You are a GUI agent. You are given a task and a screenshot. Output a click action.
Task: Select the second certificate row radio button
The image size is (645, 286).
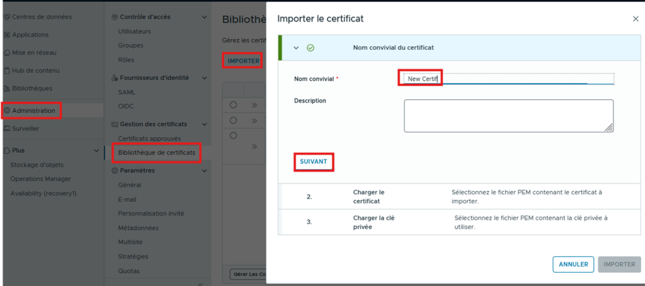click(233, 120)
